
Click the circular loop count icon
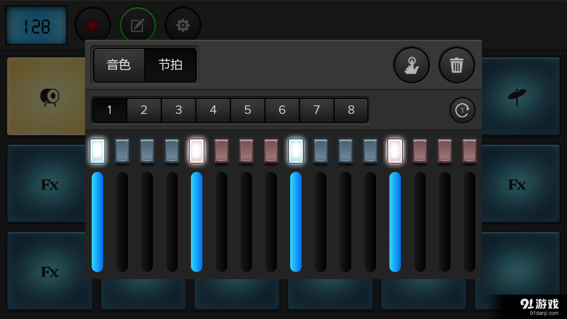(x=462, y=110)
